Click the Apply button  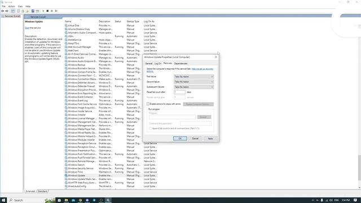click(x=210, y=138)
